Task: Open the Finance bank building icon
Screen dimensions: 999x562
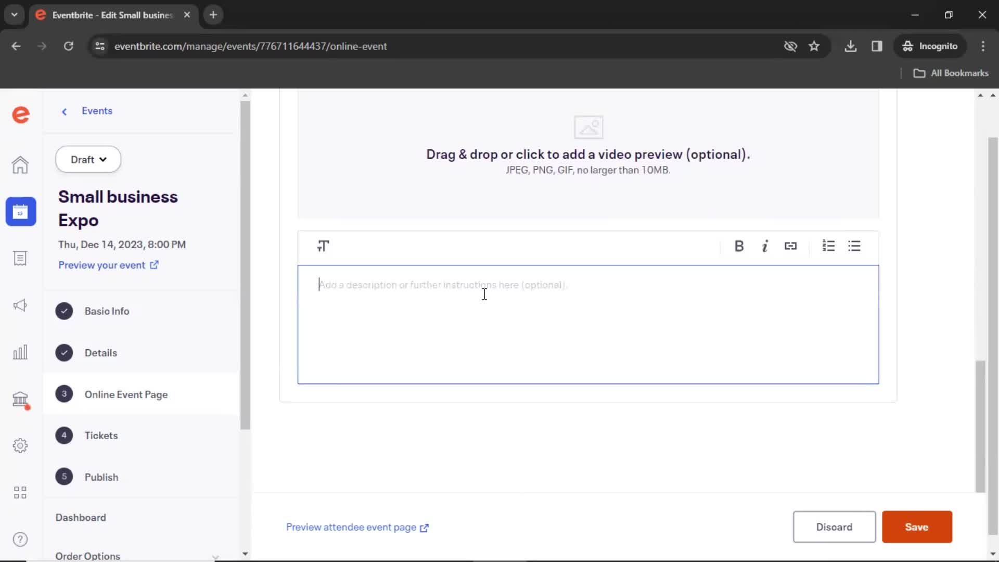Action: tap(20, 399)
